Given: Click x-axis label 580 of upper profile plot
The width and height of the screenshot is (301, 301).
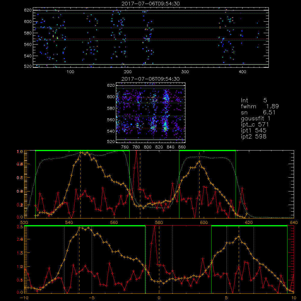Looking at the screenshot, I should pyautogui.click(x=159, y=222).
